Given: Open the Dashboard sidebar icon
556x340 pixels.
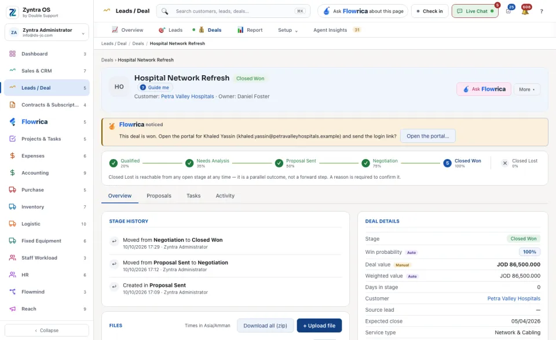Looking at the screenshot, I should coord(12,54).
